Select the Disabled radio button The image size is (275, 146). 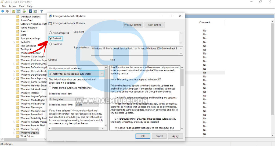pyautogui.click(x=50, y=44)
